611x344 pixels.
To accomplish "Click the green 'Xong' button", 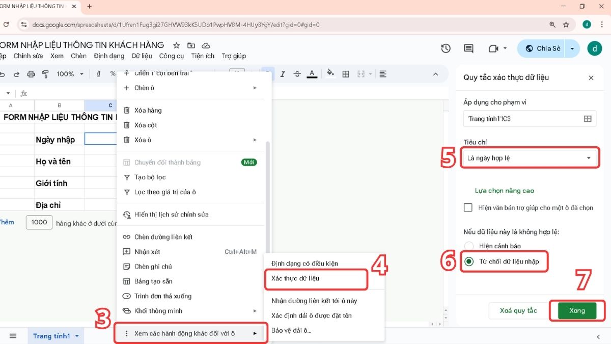I will 577,310.
